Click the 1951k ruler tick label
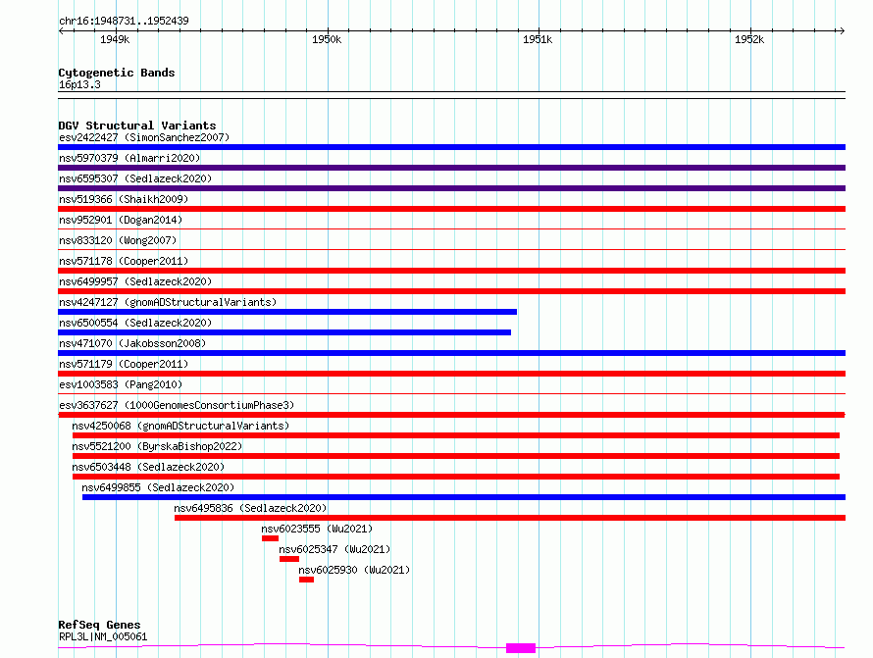This screenshot has height=658, width=873. [538, 39]
